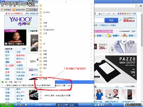
Task: Click the bookmark menu's bottom scroll-down arrow
Action: (66, 101)
